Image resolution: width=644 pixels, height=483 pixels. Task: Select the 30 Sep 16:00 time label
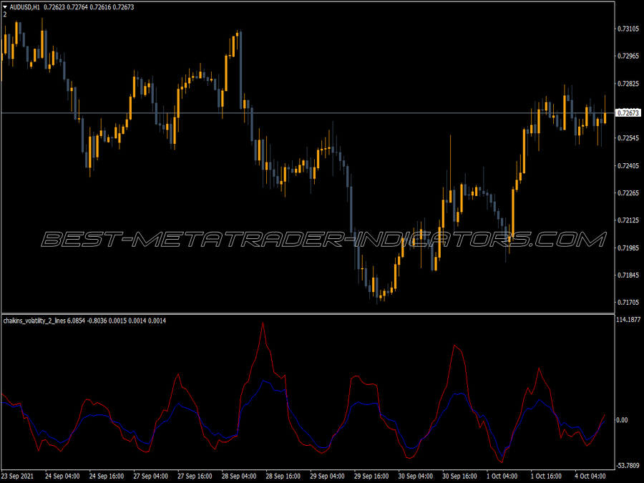pyautogui.click(x=459, y=476)
